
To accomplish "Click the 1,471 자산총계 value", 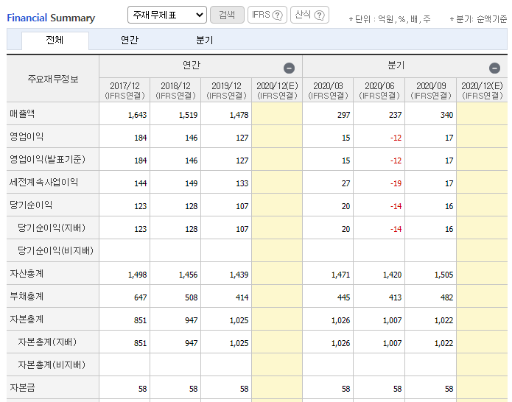I will [x=340, y=275].
